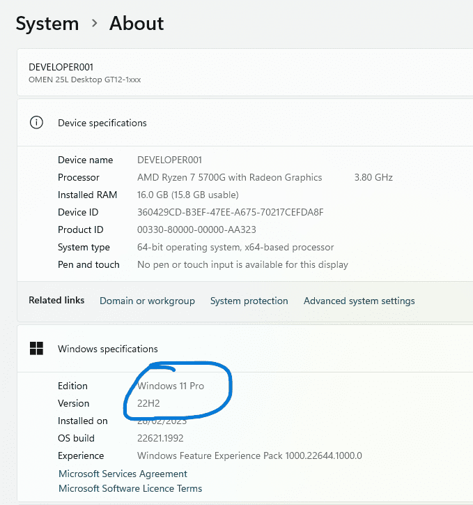473x505 pixels.
Task: Select Windows Feature Experience Pack value
Action: pyautogui.click(x=249, y=455)
